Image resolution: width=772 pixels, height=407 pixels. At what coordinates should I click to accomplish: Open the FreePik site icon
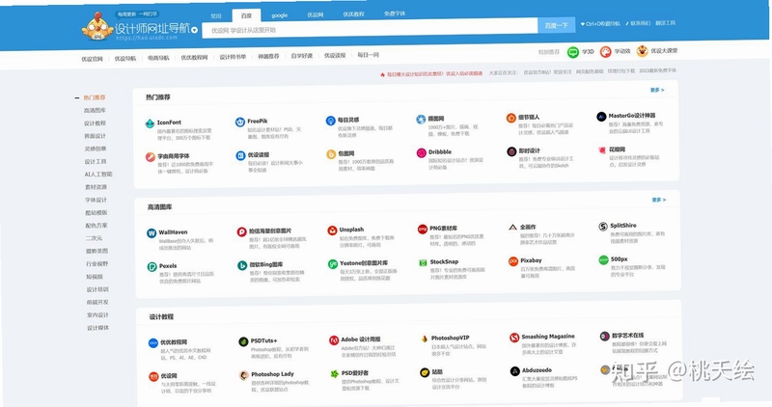(x=240, y=122)
